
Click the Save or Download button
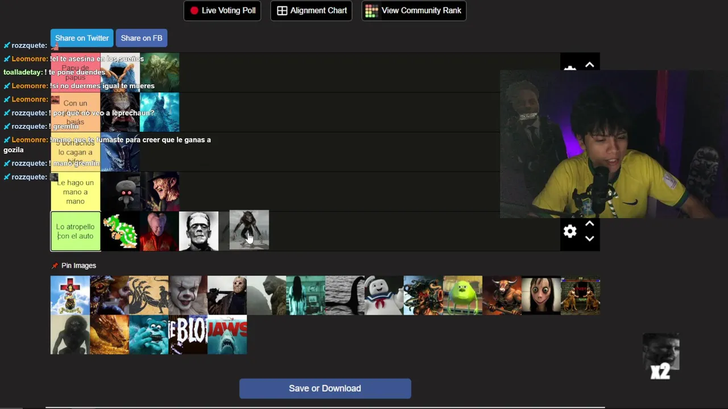[x=325, y=389]
